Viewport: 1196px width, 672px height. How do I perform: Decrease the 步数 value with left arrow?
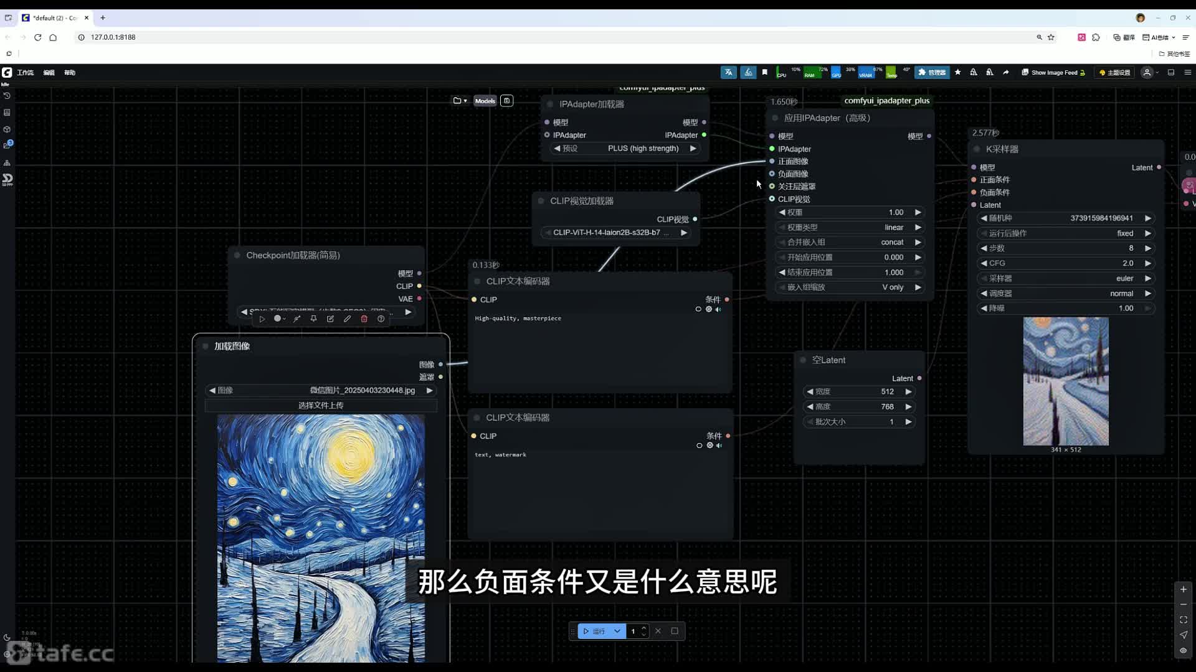click(984, 248)
